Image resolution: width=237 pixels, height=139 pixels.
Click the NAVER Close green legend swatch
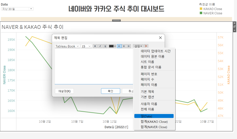(x=201, y=13)
